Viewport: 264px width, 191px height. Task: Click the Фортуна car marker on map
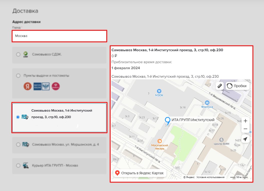[207, 102]
